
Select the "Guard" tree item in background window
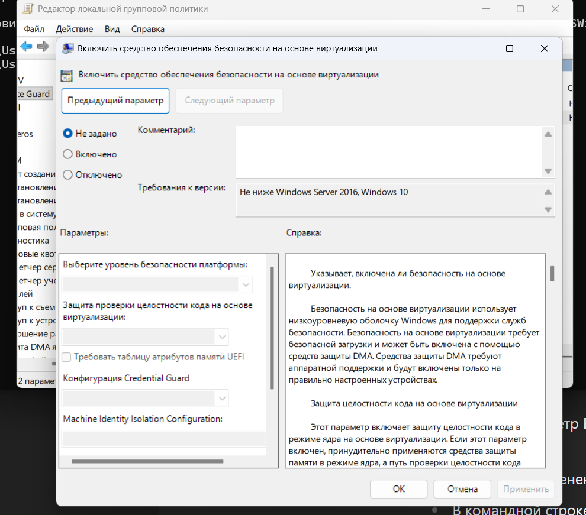point(35,94)
